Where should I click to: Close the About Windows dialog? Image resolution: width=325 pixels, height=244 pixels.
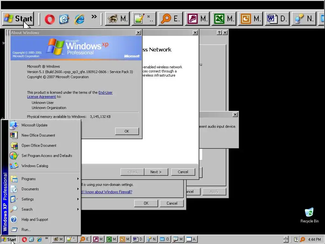coord(138,33)
